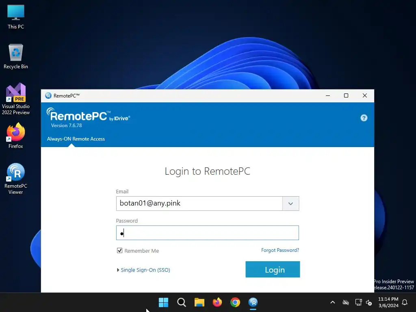Click the Login button
The width and height of the screenshot is (416, 312).
[273, 269]
